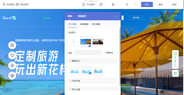184x95 pixels.
Task: Open the modules grid floating button
Action: [x=12, y=45]
